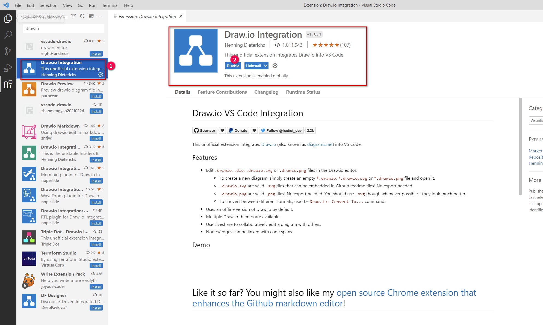Viewport: 543px width, 325px height.
Task: Click the drawio search input field
Action: [x=63, y=28]
